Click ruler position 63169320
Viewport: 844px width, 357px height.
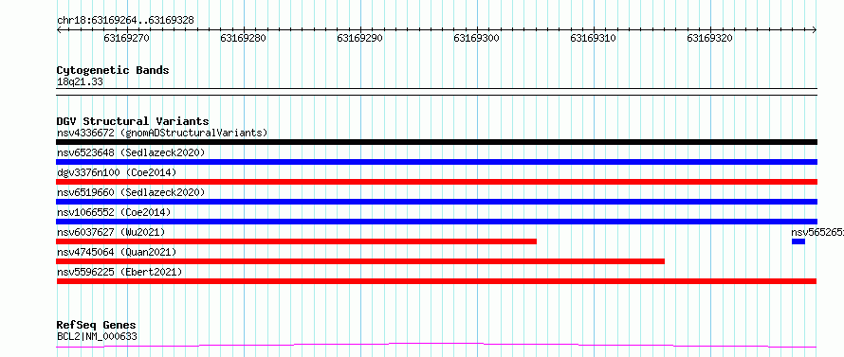(710, 38)
